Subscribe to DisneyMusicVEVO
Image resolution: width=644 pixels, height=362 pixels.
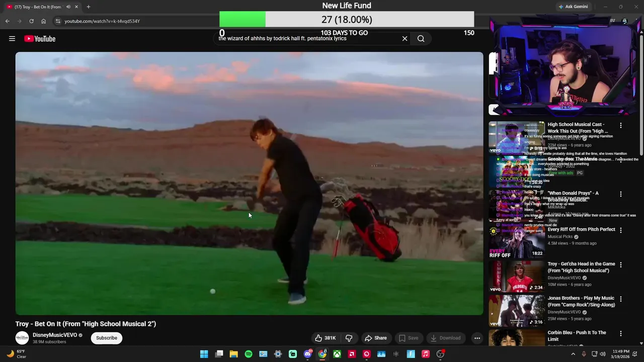coord(107,338)
